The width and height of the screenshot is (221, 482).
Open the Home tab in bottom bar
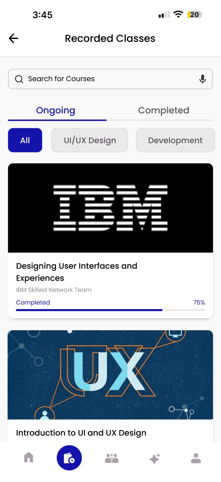(29, 458)
